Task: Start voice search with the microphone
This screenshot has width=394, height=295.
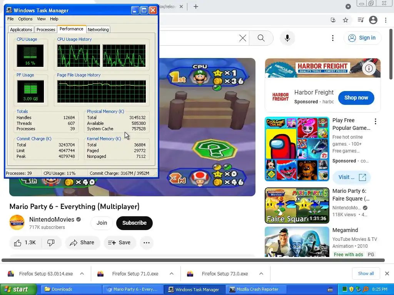Action: pyautogui.click(x=287, y=38)
